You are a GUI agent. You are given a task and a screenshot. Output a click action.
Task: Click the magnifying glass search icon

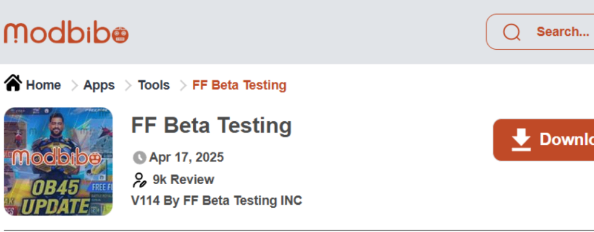pyautogui.click(x=512, y=32)
